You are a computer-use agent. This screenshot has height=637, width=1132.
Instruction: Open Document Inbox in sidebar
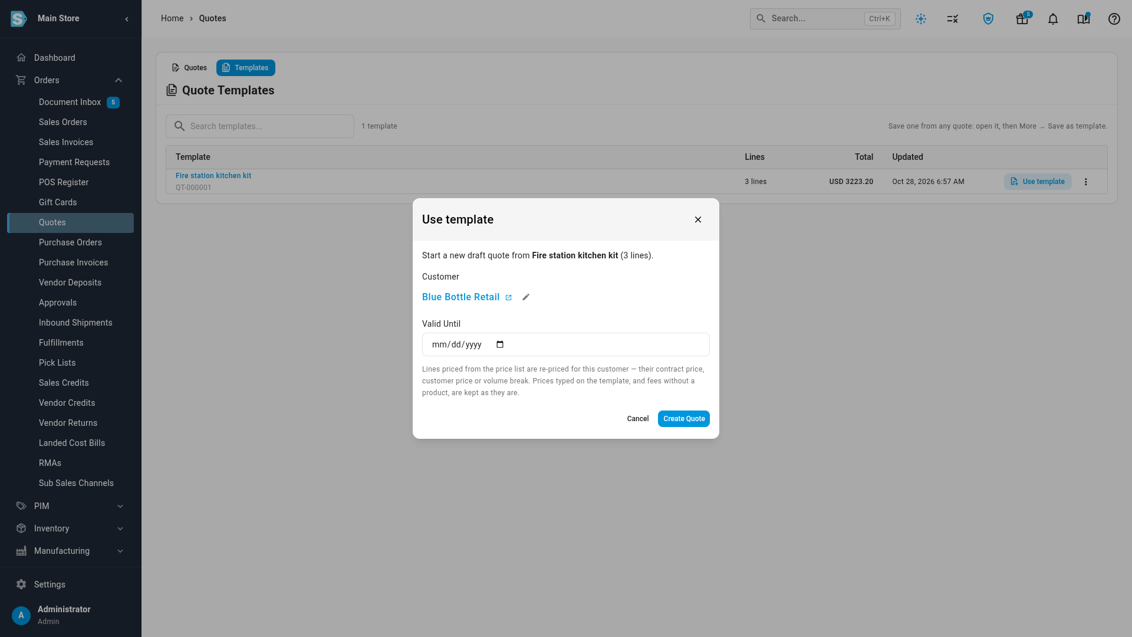coord(71,102)
